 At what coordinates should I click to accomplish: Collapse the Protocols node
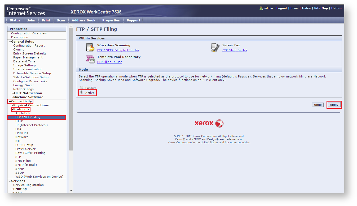click(12, 109)
